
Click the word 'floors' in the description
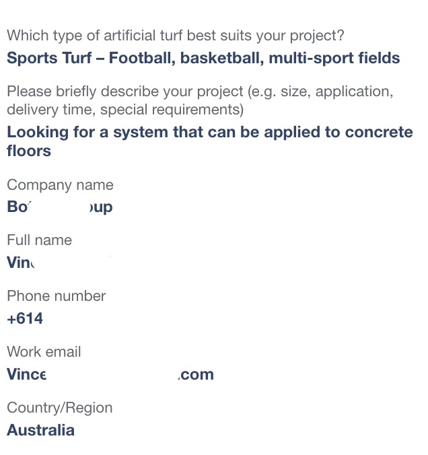point(29,151)
